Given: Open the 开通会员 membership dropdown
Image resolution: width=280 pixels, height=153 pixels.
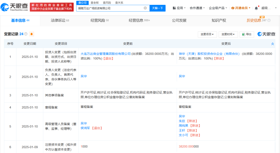Looking at the screenshot, I should [x=241, y=8].
